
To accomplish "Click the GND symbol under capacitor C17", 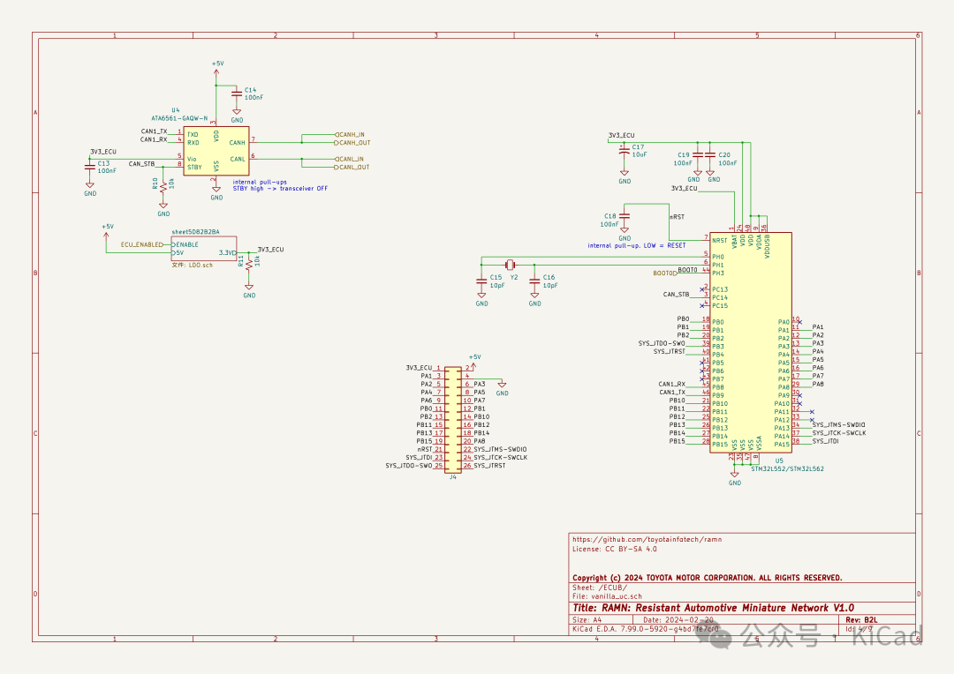I will pos(625,176).
